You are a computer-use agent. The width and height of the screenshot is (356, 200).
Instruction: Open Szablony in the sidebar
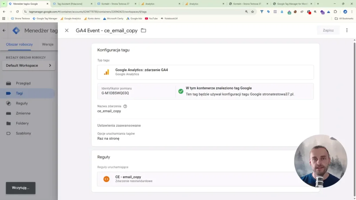coord(23,133)
